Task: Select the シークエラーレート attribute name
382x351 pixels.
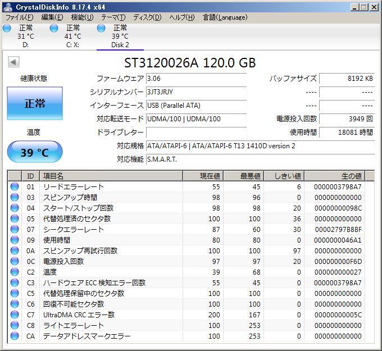Action: pyautogui.click(x=74, y=230)
